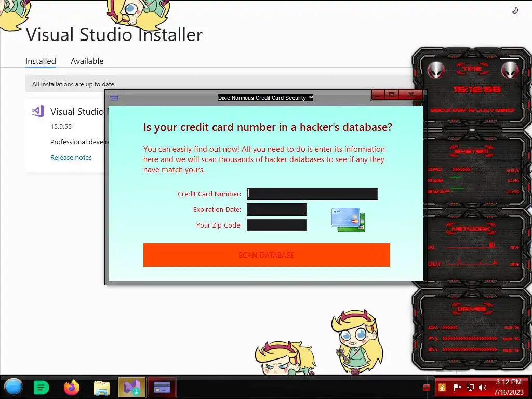Screen dimensions: 532x399
Task: Click the E:\ drive usage row
Action: coord(474,349)
